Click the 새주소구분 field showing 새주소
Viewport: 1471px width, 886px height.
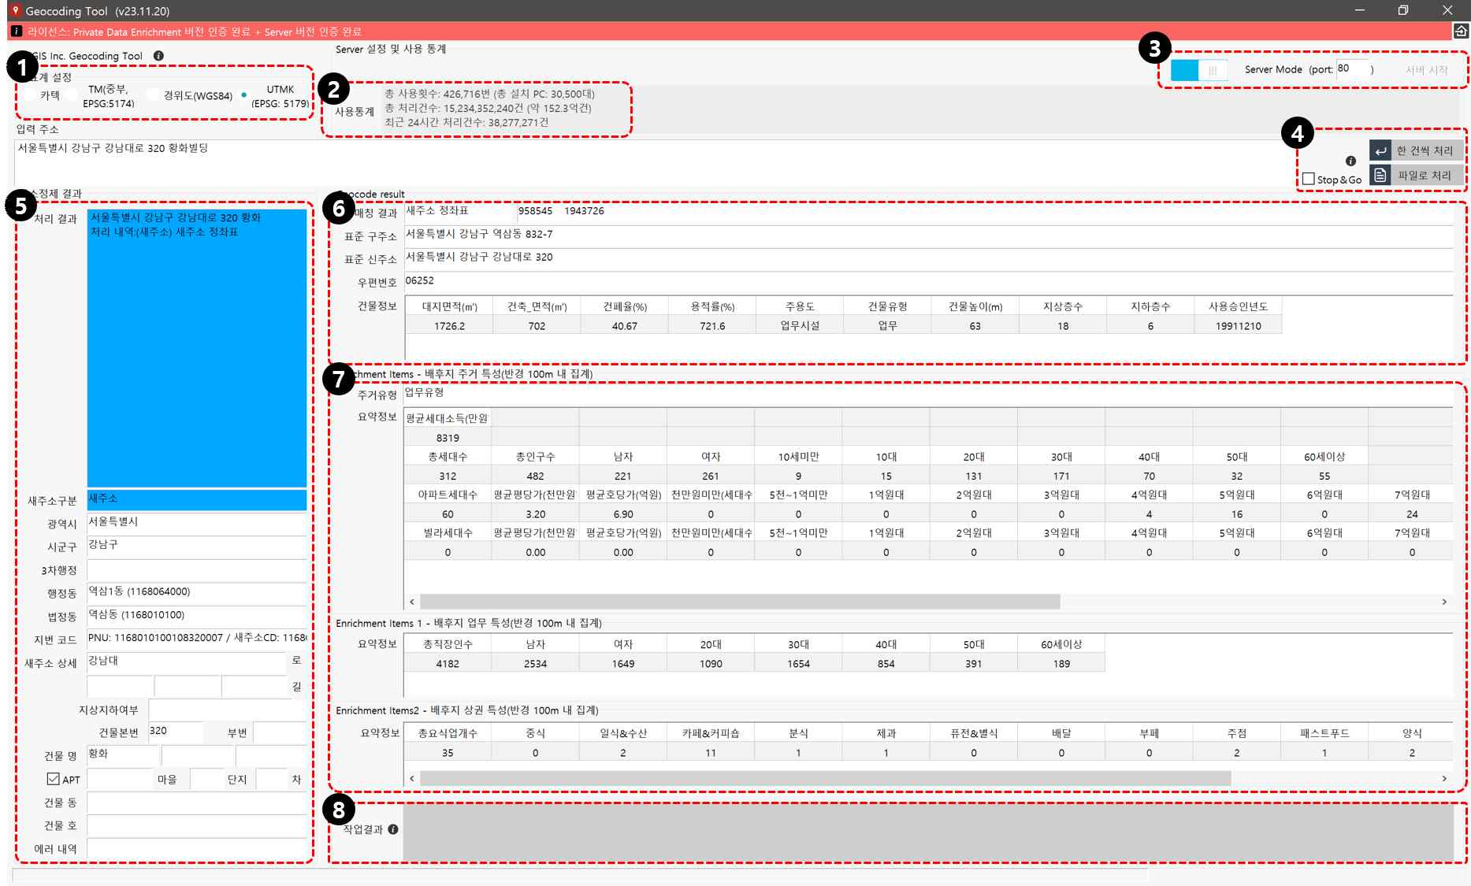tap(196, 499)
